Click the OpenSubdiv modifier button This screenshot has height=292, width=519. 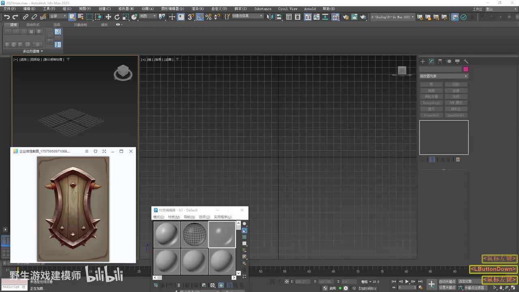(456, 115)
